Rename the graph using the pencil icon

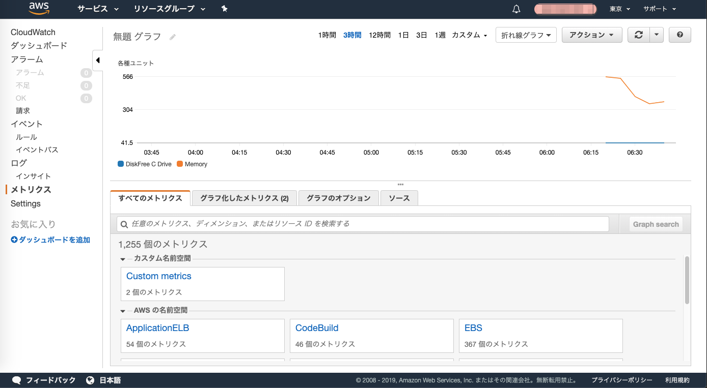(172, 37)
